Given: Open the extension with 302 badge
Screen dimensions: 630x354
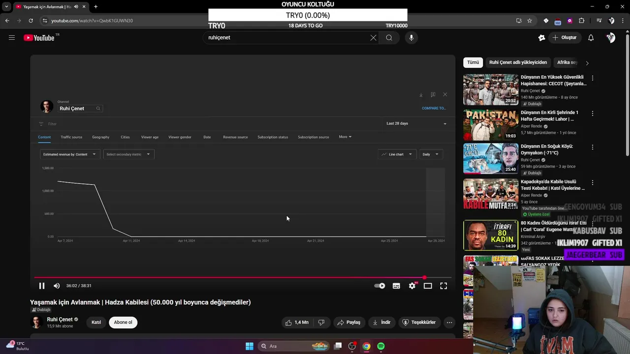Looking at the screenshot, I should [558, 21].
